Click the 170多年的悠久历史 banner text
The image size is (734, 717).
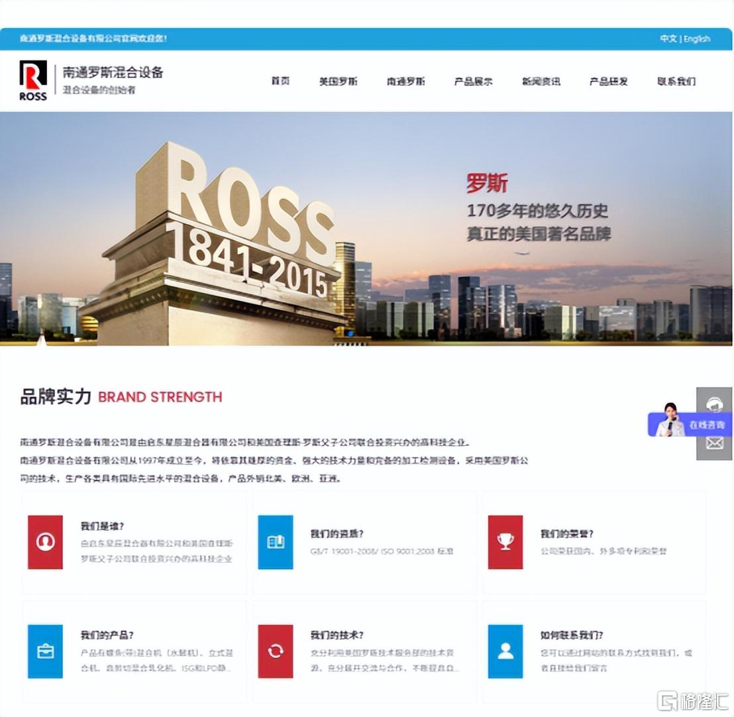click(537, 211)
